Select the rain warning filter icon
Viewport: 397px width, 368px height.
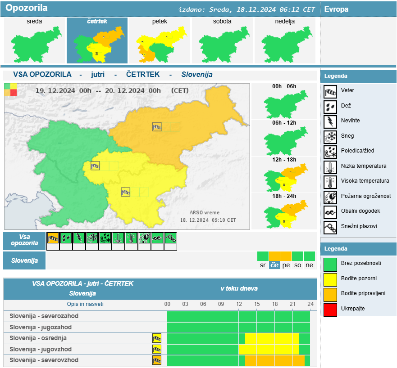(66, 238)
